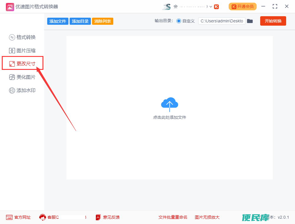The height and width of the screenshot is (224, 295).
Task: Click the 清除列表 clear list button
Action: pos(103,21)
